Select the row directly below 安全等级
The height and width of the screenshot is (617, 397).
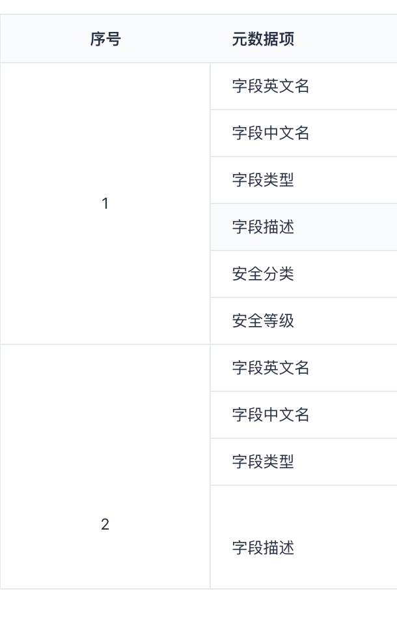click(x=303, y=368)
